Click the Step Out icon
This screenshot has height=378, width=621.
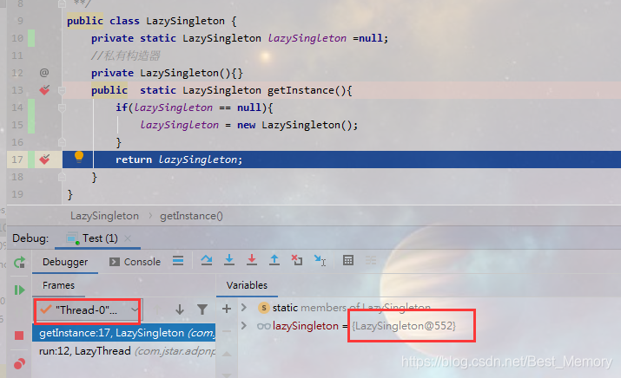click(274, 260)
